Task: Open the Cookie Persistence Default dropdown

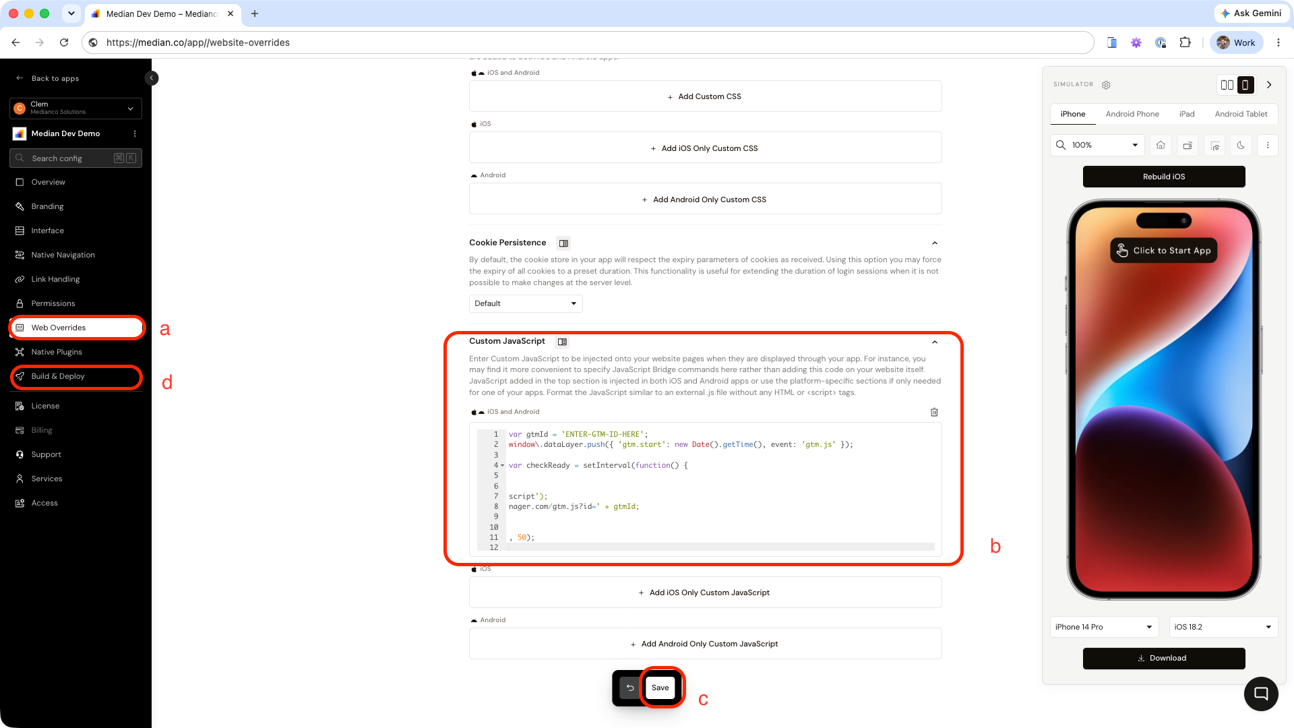Action: point(526,303)
